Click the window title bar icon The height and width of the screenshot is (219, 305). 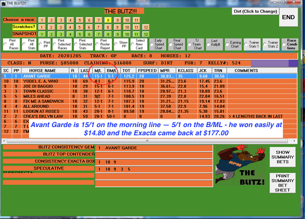point(3,3)
